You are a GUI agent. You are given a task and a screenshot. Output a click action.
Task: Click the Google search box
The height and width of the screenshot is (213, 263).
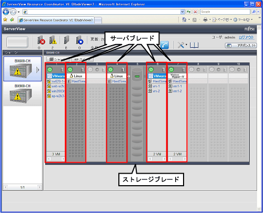coord(225,12)
